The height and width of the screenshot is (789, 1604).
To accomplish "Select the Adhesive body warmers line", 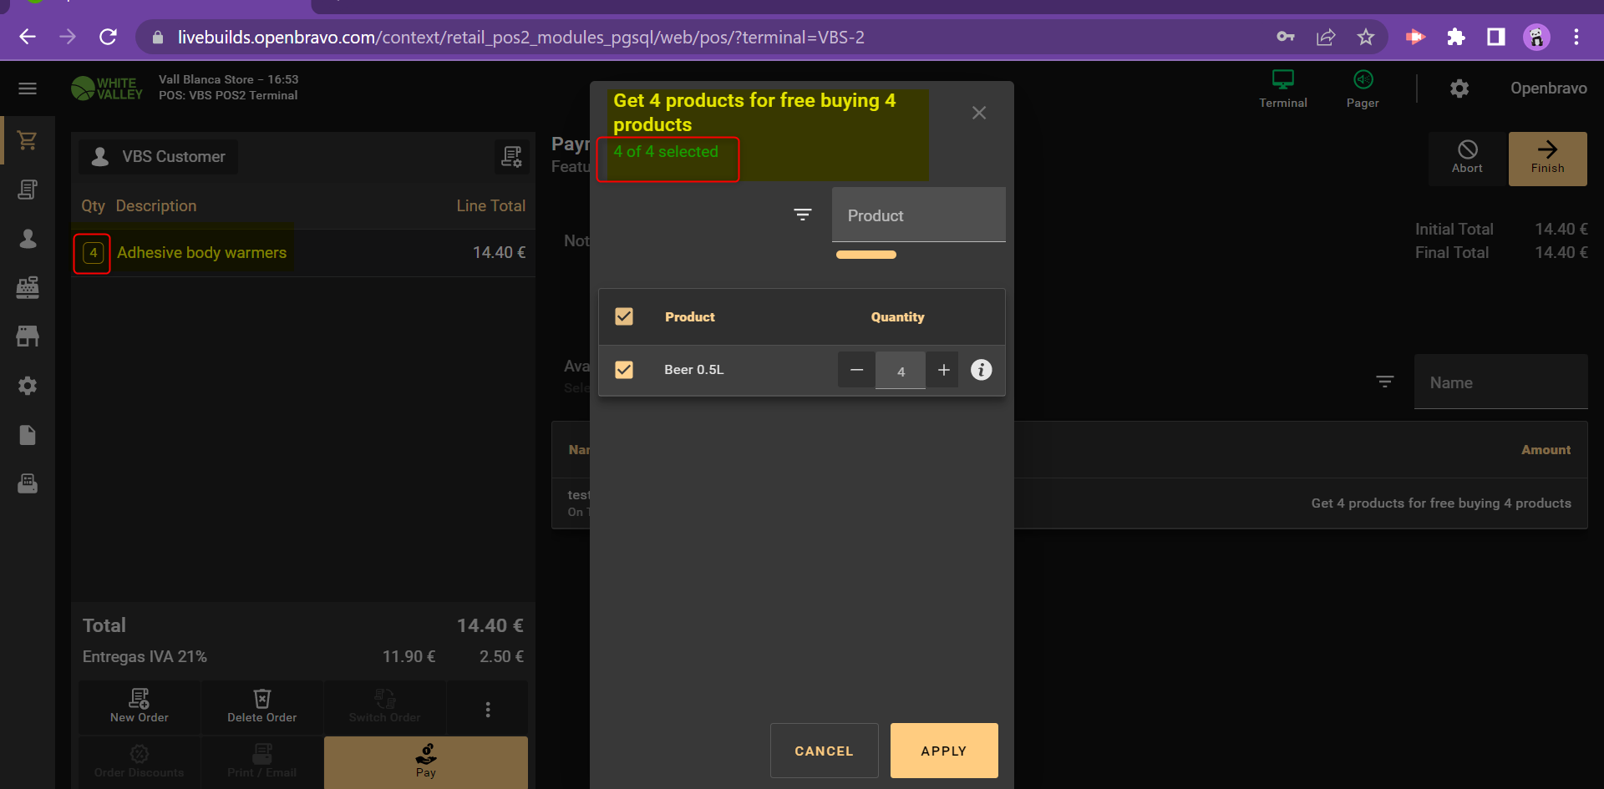I will pos(303,253).
